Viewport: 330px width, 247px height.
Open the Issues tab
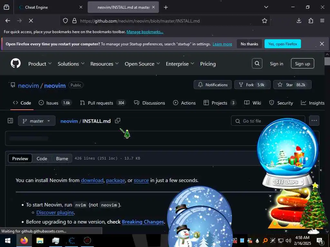pos(55,103)
